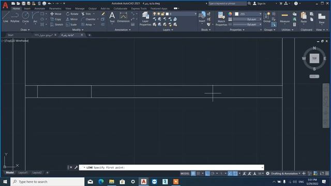331x186 pixels.
Task: Click the TOP face of ViewCube
Action: click(314, 58)
